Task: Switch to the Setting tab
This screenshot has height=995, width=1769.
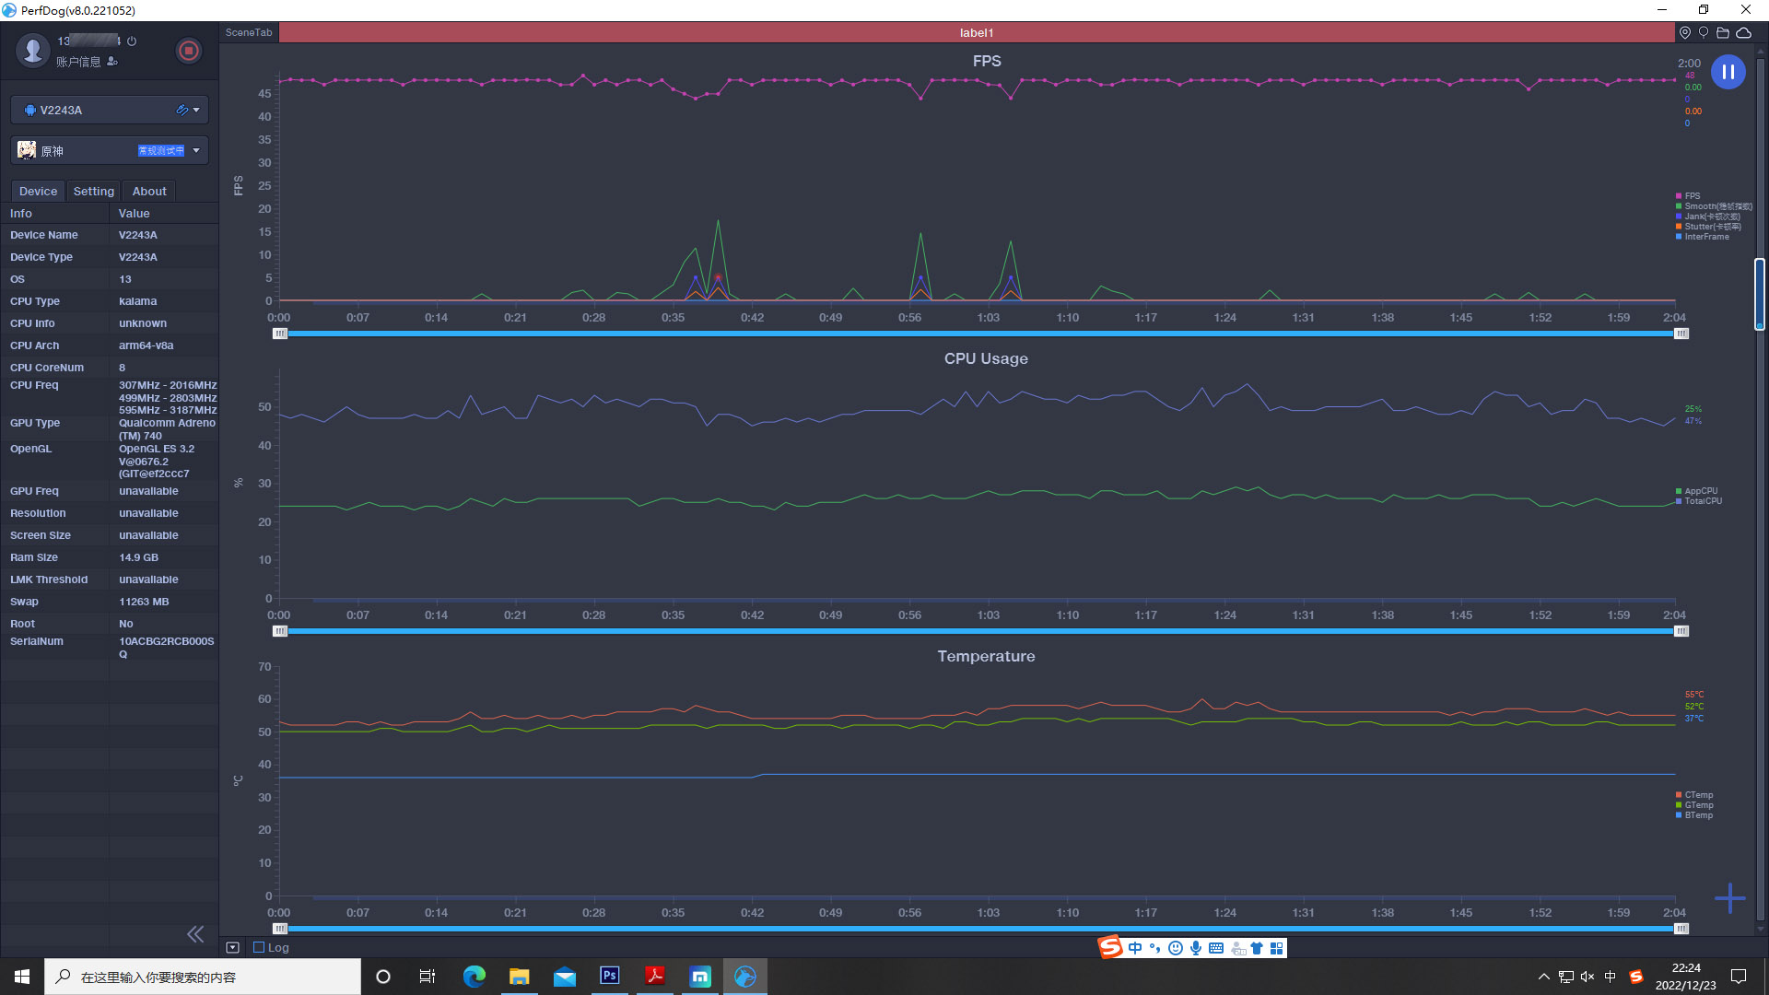Action: pos(94,191)
